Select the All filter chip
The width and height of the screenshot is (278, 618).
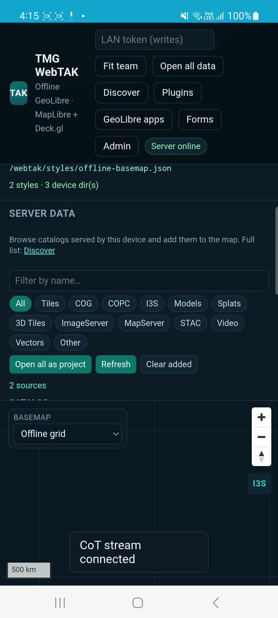[20, 304]
